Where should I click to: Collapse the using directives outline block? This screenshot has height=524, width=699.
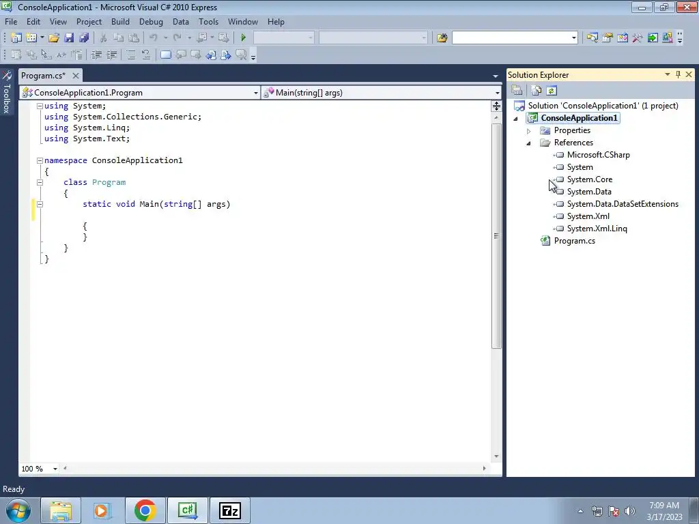(x=40, y=106)
